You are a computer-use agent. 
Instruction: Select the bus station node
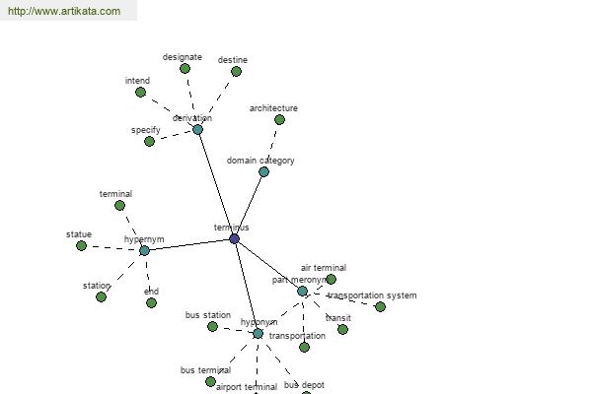(x=212, y=327)
